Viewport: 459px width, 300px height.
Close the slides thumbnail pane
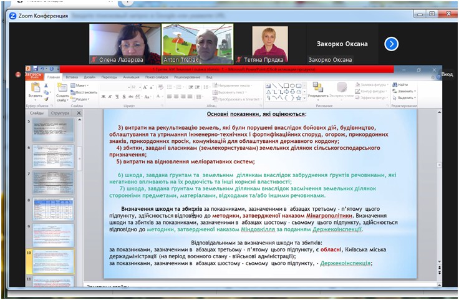tap(79, 113)
